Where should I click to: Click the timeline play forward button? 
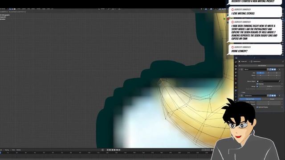click(x=115, y=150)
